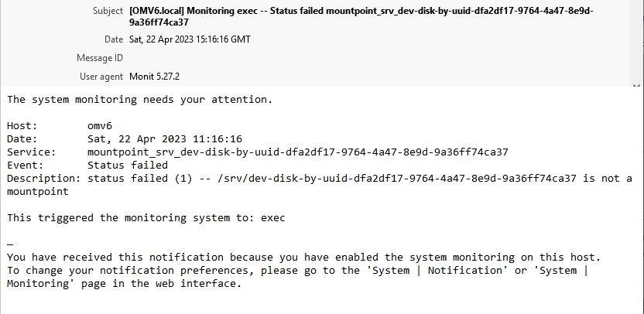Click the Subject header label
Image resolution: width=644 pixels, height=314 pixels.
[x=107, y=12]
